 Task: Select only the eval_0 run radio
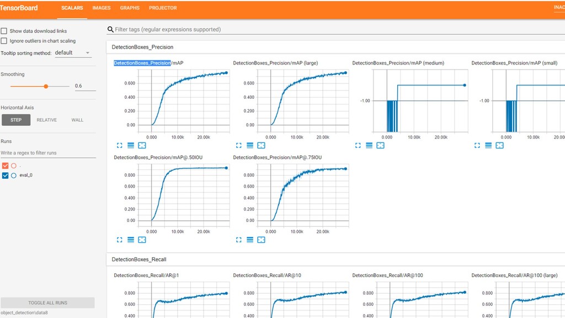click(14, 176)
